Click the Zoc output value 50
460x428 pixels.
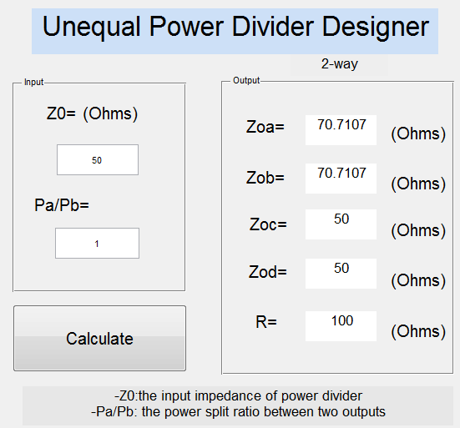click(x=341, y=224)
